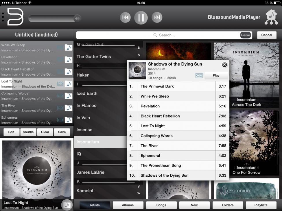Select the While We Sleep queue entry
Image resolution: width=282 pixels, height=211 pixels.
[37, 48]
